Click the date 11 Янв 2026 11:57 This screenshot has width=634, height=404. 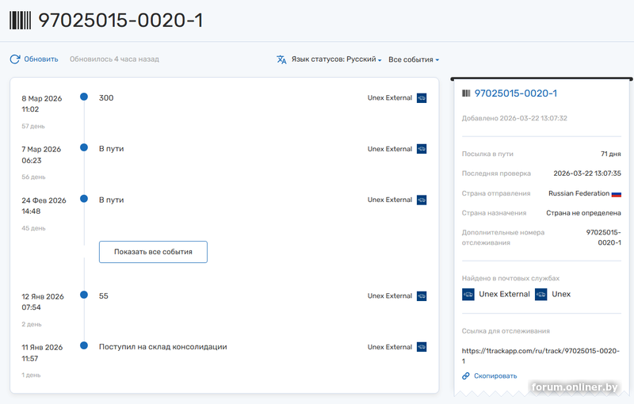pos(42,353)
